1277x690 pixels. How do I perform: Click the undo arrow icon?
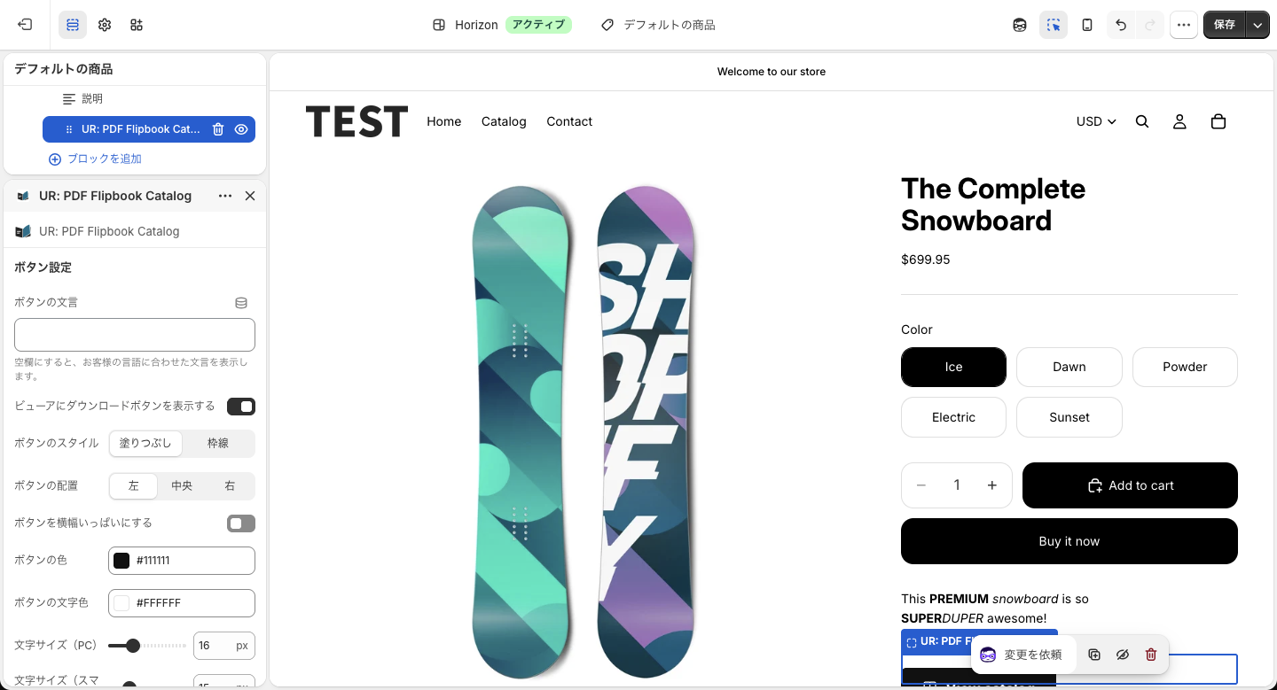[1121, 25]
